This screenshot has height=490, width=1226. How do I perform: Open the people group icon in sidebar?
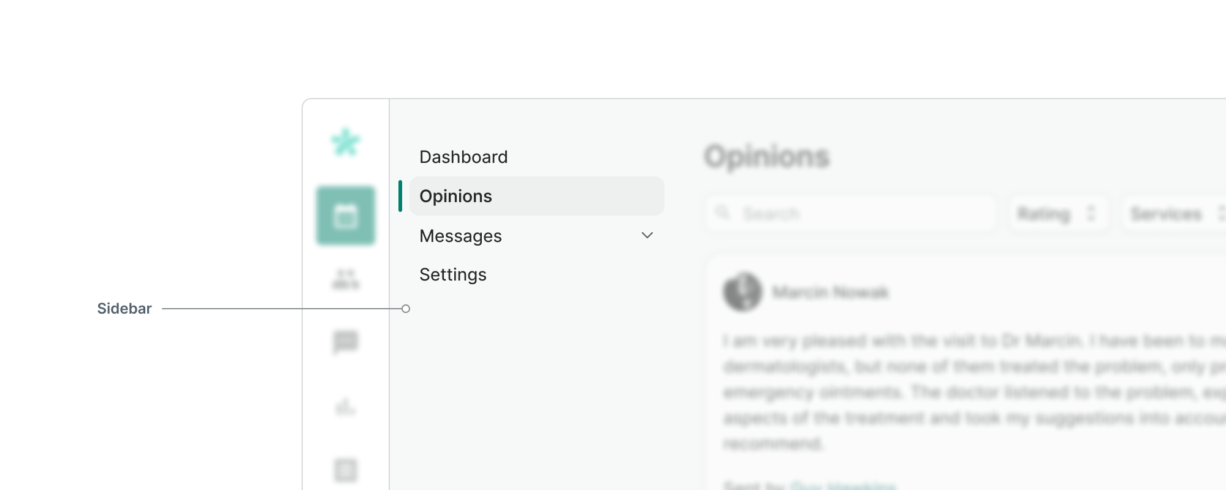click(x=346, y=279)
